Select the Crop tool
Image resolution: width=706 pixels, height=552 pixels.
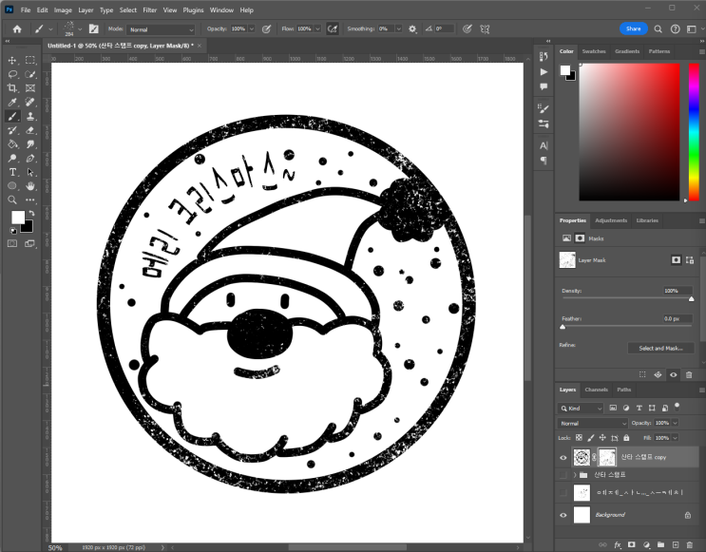[x=12, y=87]
